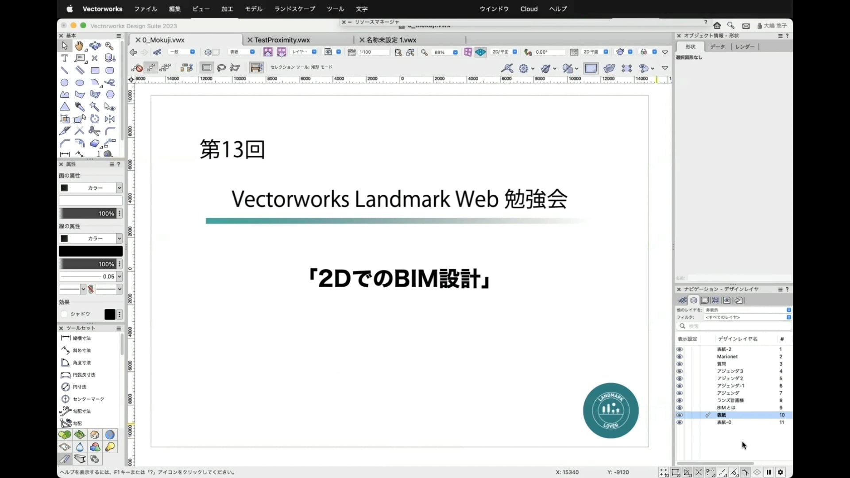Toggle visibility of BIMとは layer
Screen dimensions: 850x478
click(680, 408)
